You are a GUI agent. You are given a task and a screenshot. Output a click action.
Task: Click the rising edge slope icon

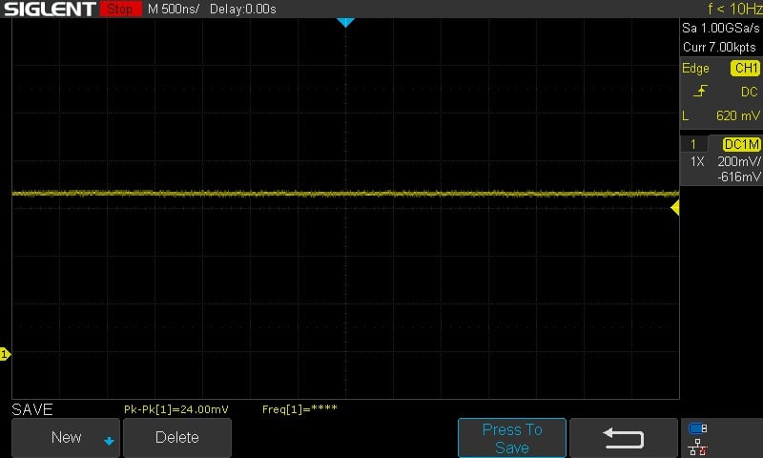click(x=700, y=91)
